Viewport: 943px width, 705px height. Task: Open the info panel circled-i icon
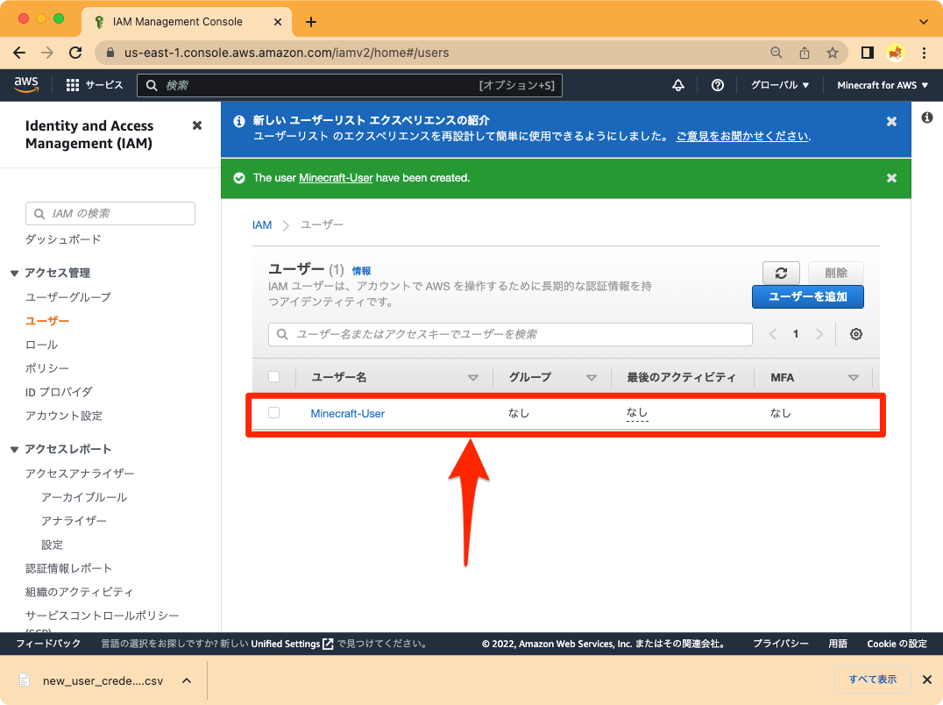[x=927, y=117]
